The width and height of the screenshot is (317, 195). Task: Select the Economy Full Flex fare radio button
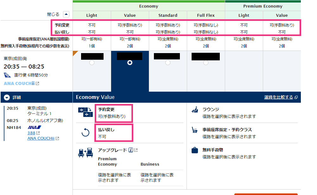pos(206,63)
